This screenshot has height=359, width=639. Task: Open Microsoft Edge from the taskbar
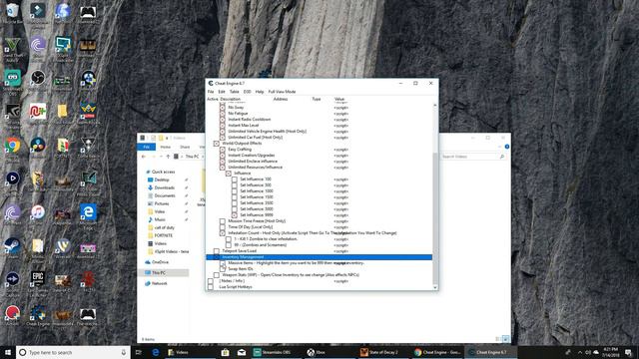click(156, 352)
